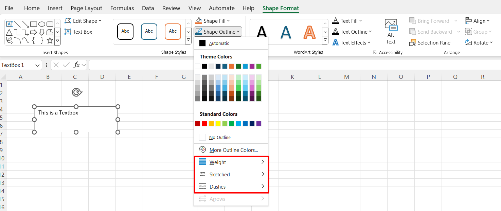
Task: Apply the orange outline Abc shape style
Action: [x=173, y=32]
